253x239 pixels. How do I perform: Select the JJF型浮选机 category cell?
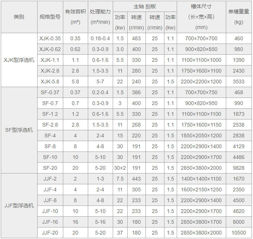point(19,205)
